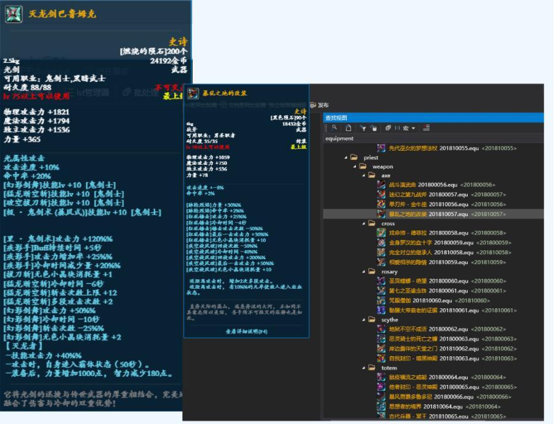Click 查看详细说明(F4) at tooltip bottom
554x424 pixels.
tap(246, 331)
